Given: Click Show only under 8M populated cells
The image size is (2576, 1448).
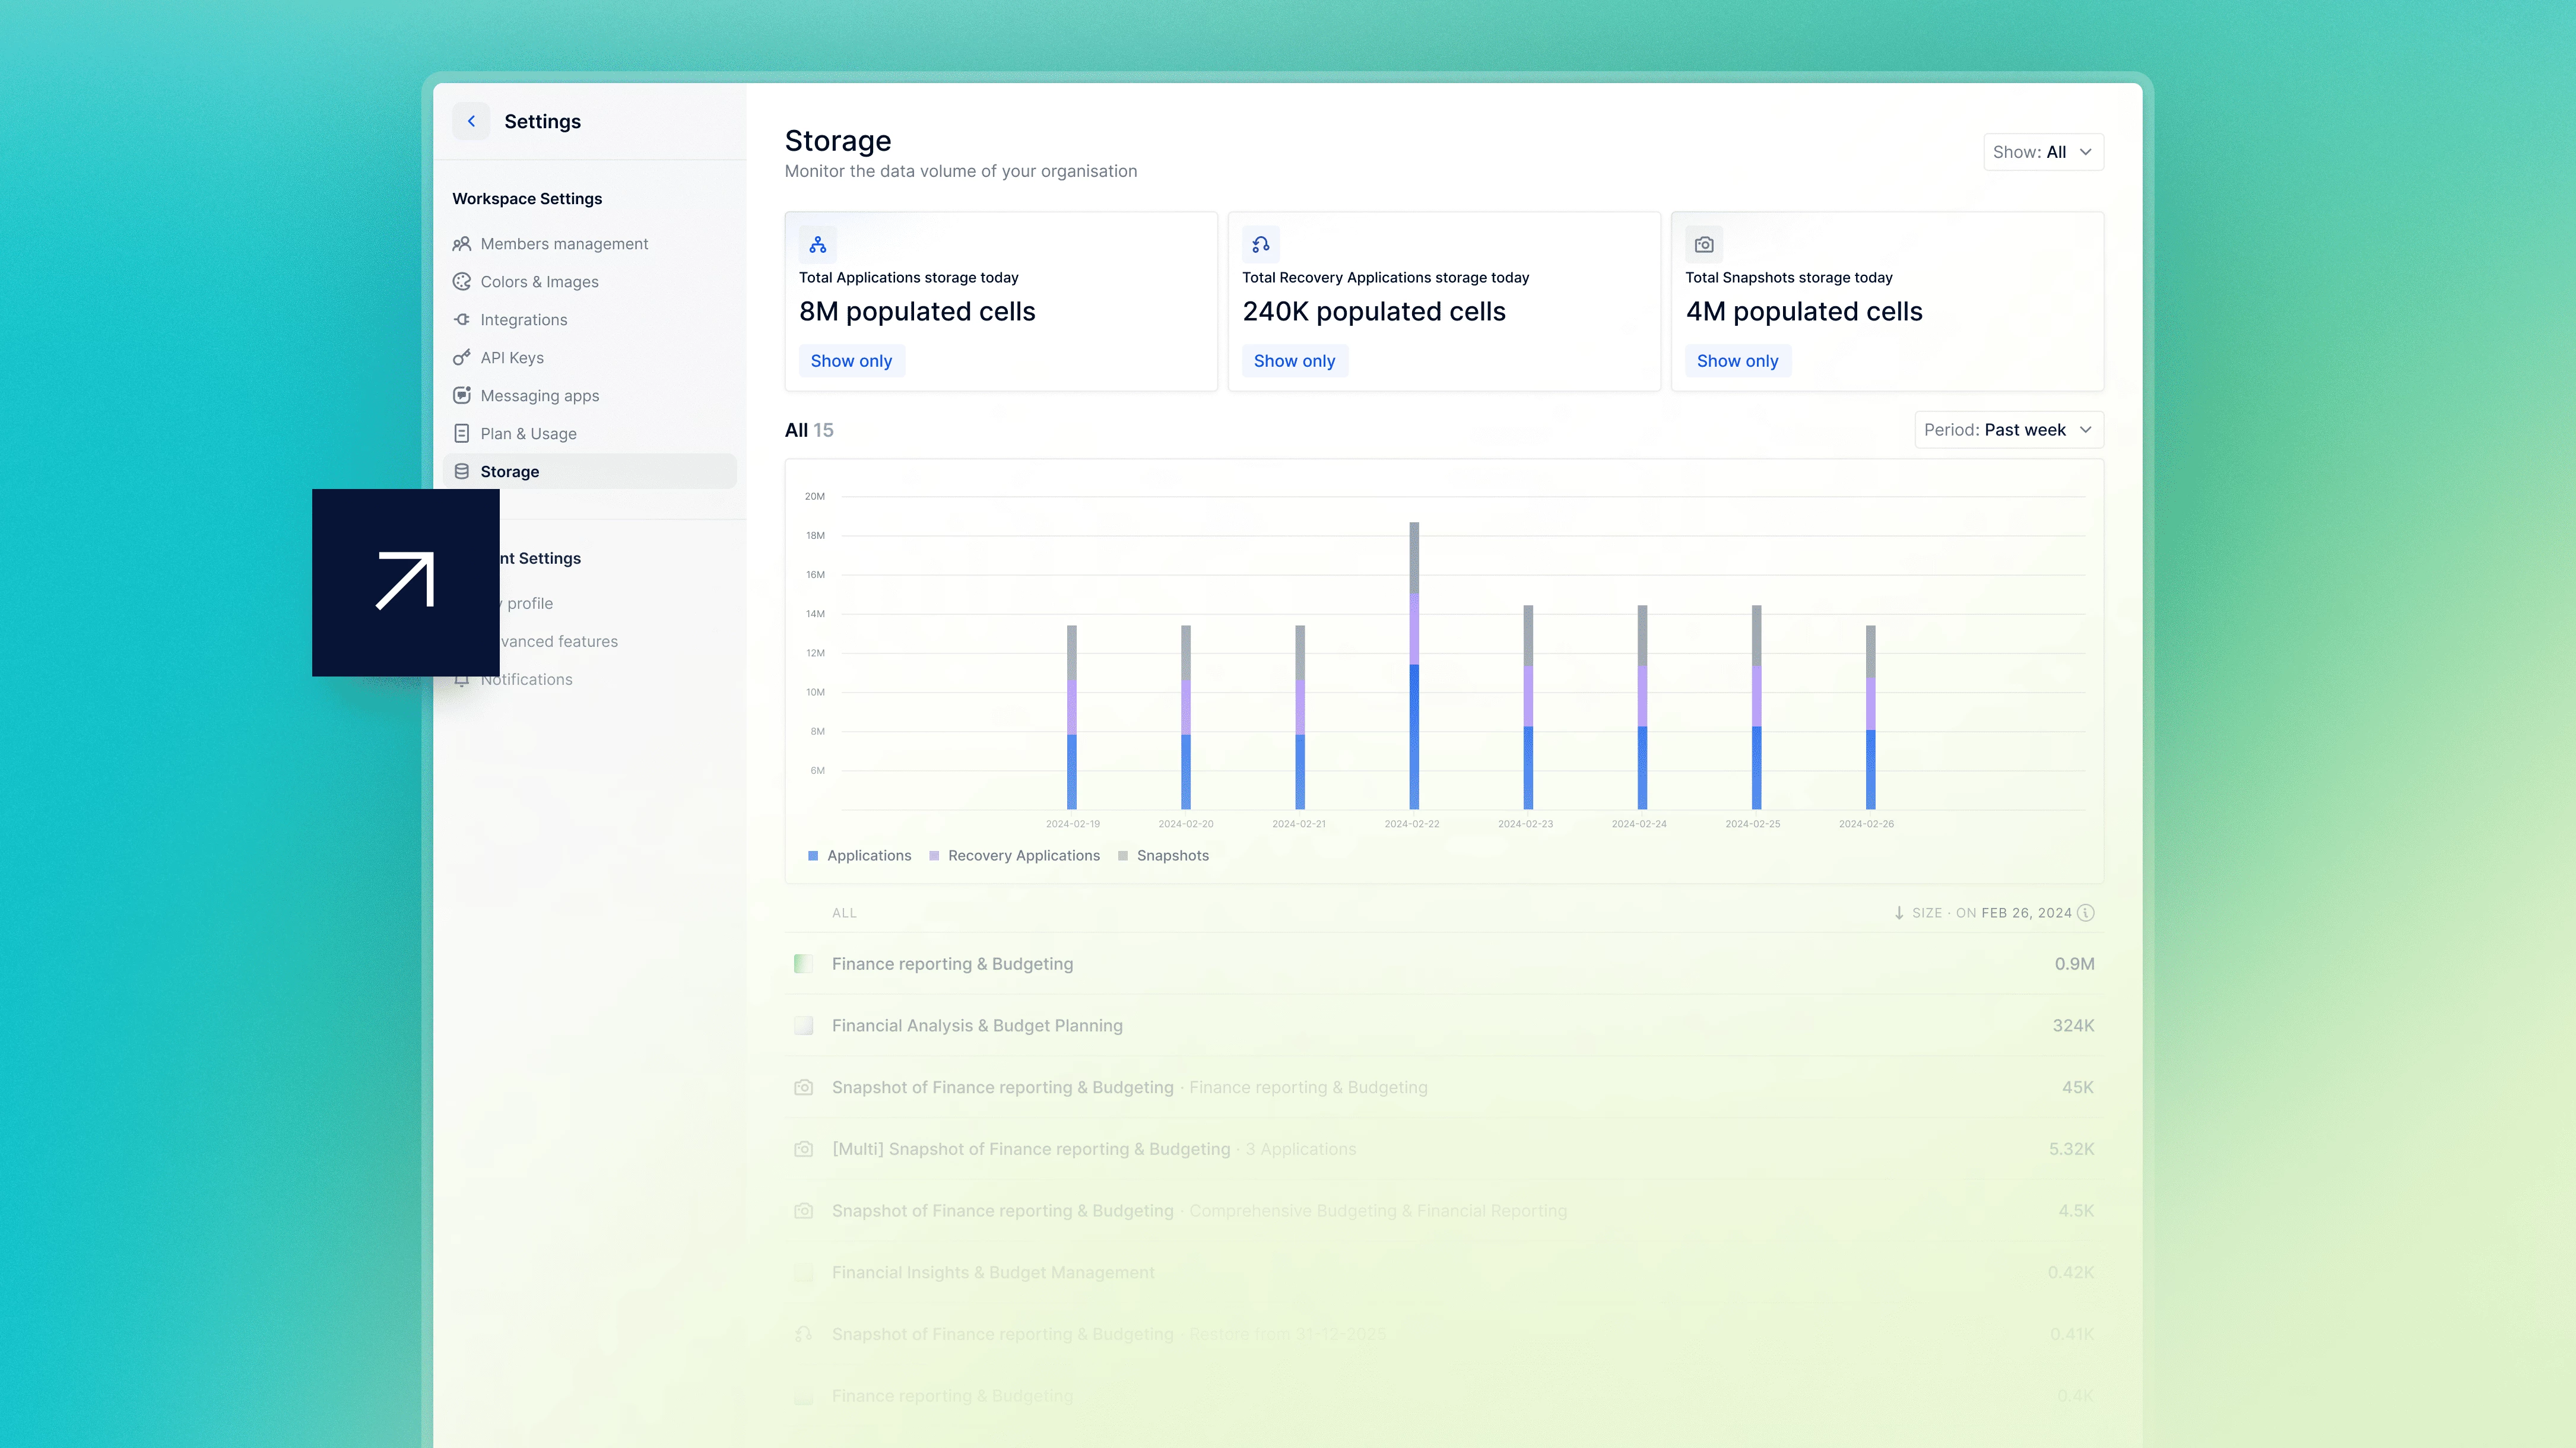Looking at the screenshot, I should pos(851,361).
